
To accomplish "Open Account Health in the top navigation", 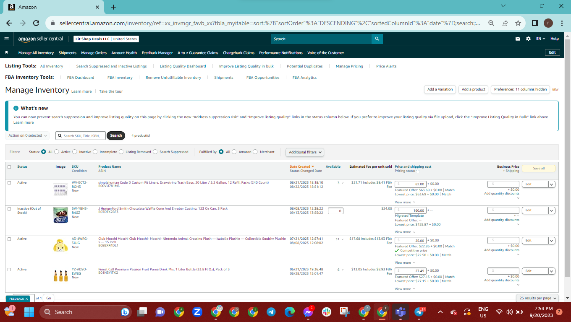I will click(124, 53).
